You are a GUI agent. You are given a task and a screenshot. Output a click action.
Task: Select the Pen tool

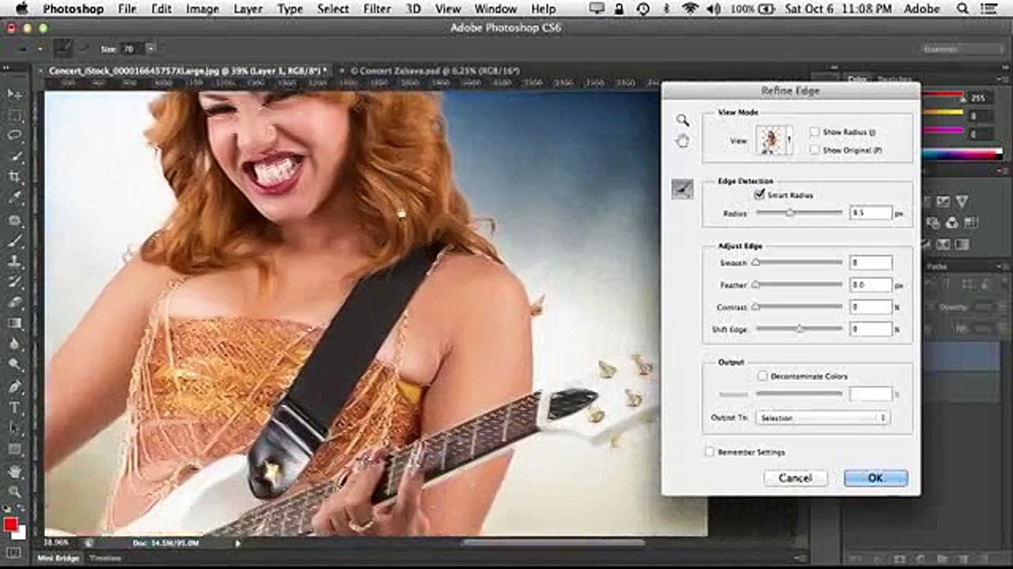14,387
